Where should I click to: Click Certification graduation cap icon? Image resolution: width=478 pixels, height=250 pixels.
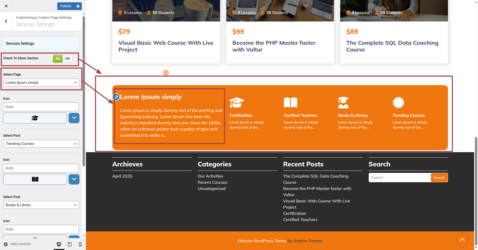tap(237, 102)
